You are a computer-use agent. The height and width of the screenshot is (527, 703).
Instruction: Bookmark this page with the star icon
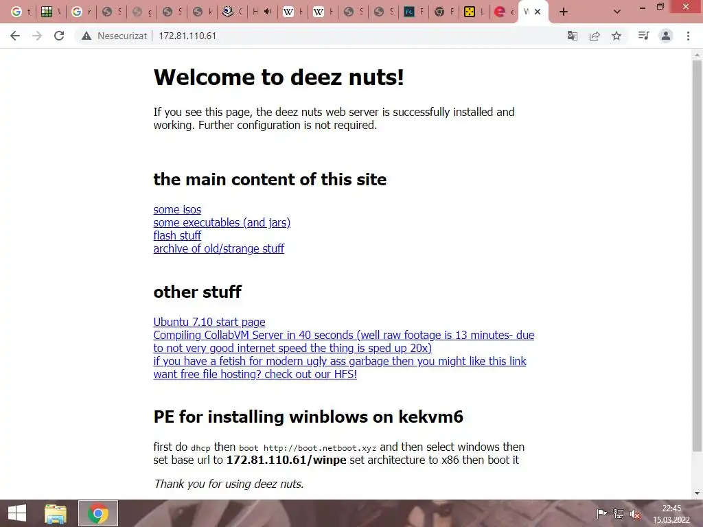click(616, 36)
